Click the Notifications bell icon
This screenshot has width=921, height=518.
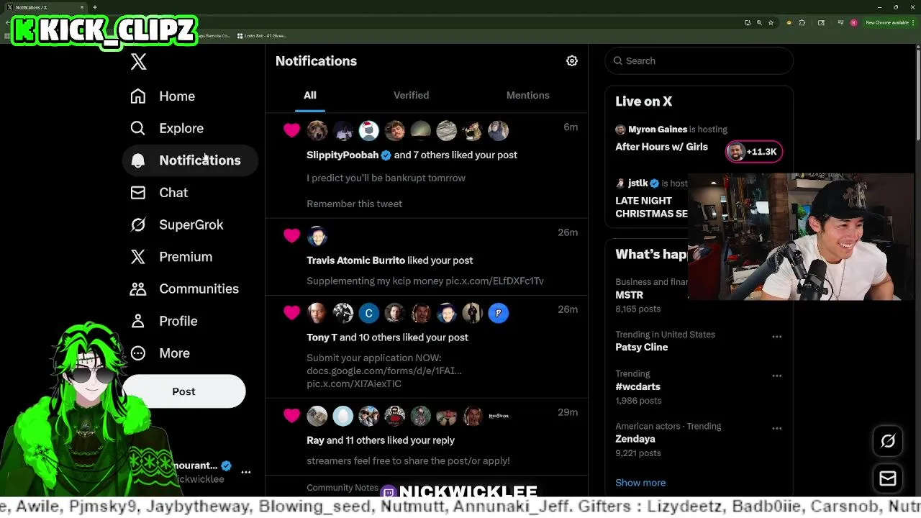(137, 160)
